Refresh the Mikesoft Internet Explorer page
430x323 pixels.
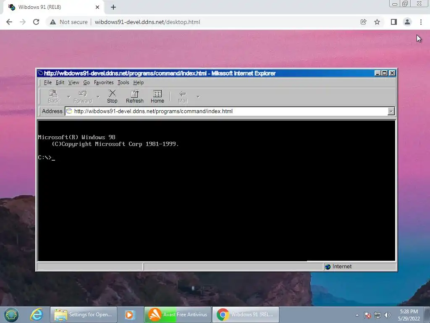(x=135, y=97)
